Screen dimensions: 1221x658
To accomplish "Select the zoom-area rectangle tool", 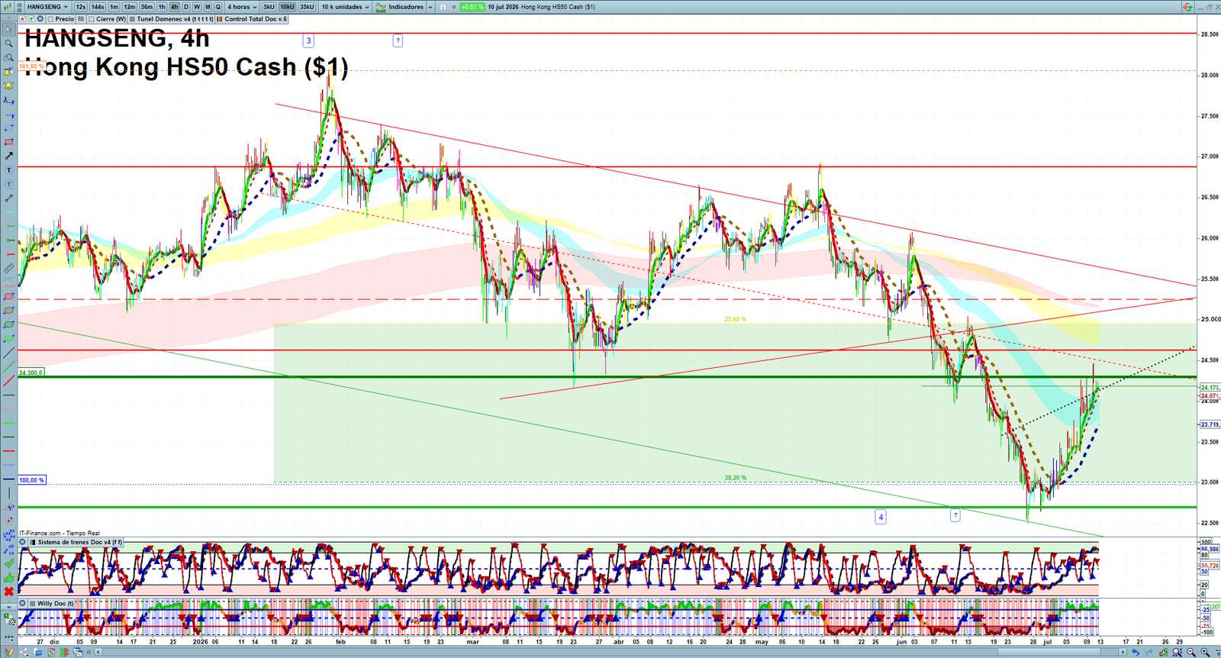I will point(9,57).
